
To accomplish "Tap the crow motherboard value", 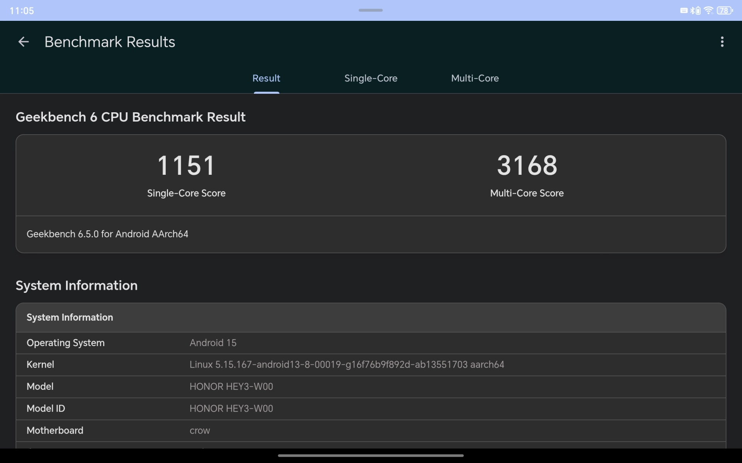I will [200, 431].
